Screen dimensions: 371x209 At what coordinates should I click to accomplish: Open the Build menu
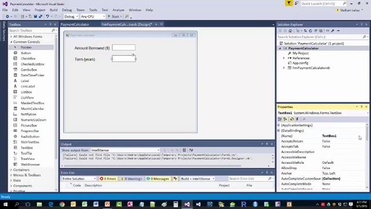point(53,10)
